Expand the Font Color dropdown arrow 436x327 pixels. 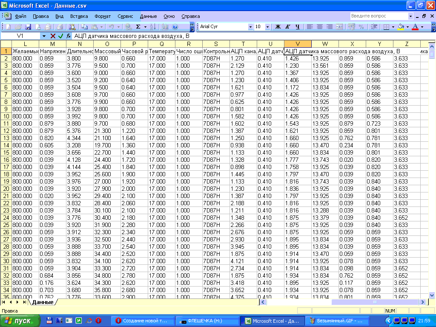422,27
